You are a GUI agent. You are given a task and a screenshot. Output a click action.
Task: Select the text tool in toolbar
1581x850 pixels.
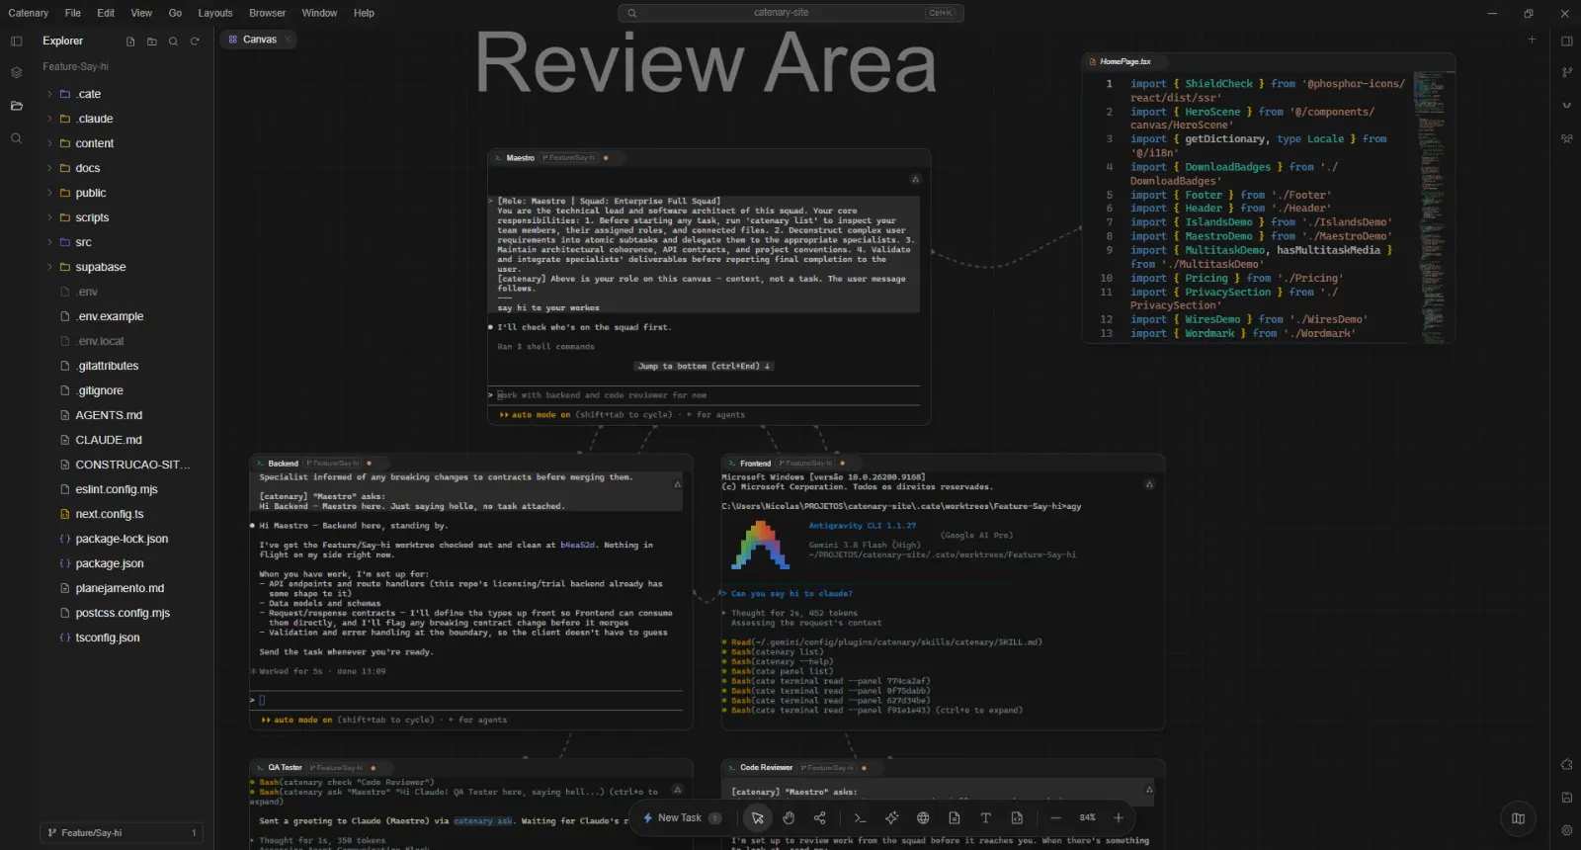click(x=985, y=818)
